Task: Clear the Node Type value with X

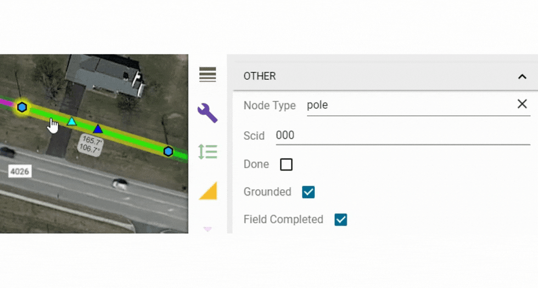Action: point(522,104)
